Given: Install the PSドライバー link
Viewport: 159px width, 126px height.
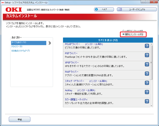Looking at the screenshot, I should click(71, 53).
